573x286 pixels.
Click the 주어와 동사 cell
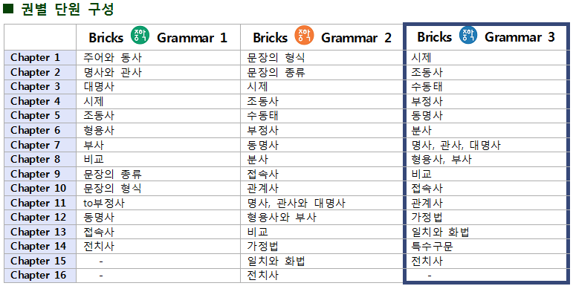pyautogui.click(x=112, y=58)
